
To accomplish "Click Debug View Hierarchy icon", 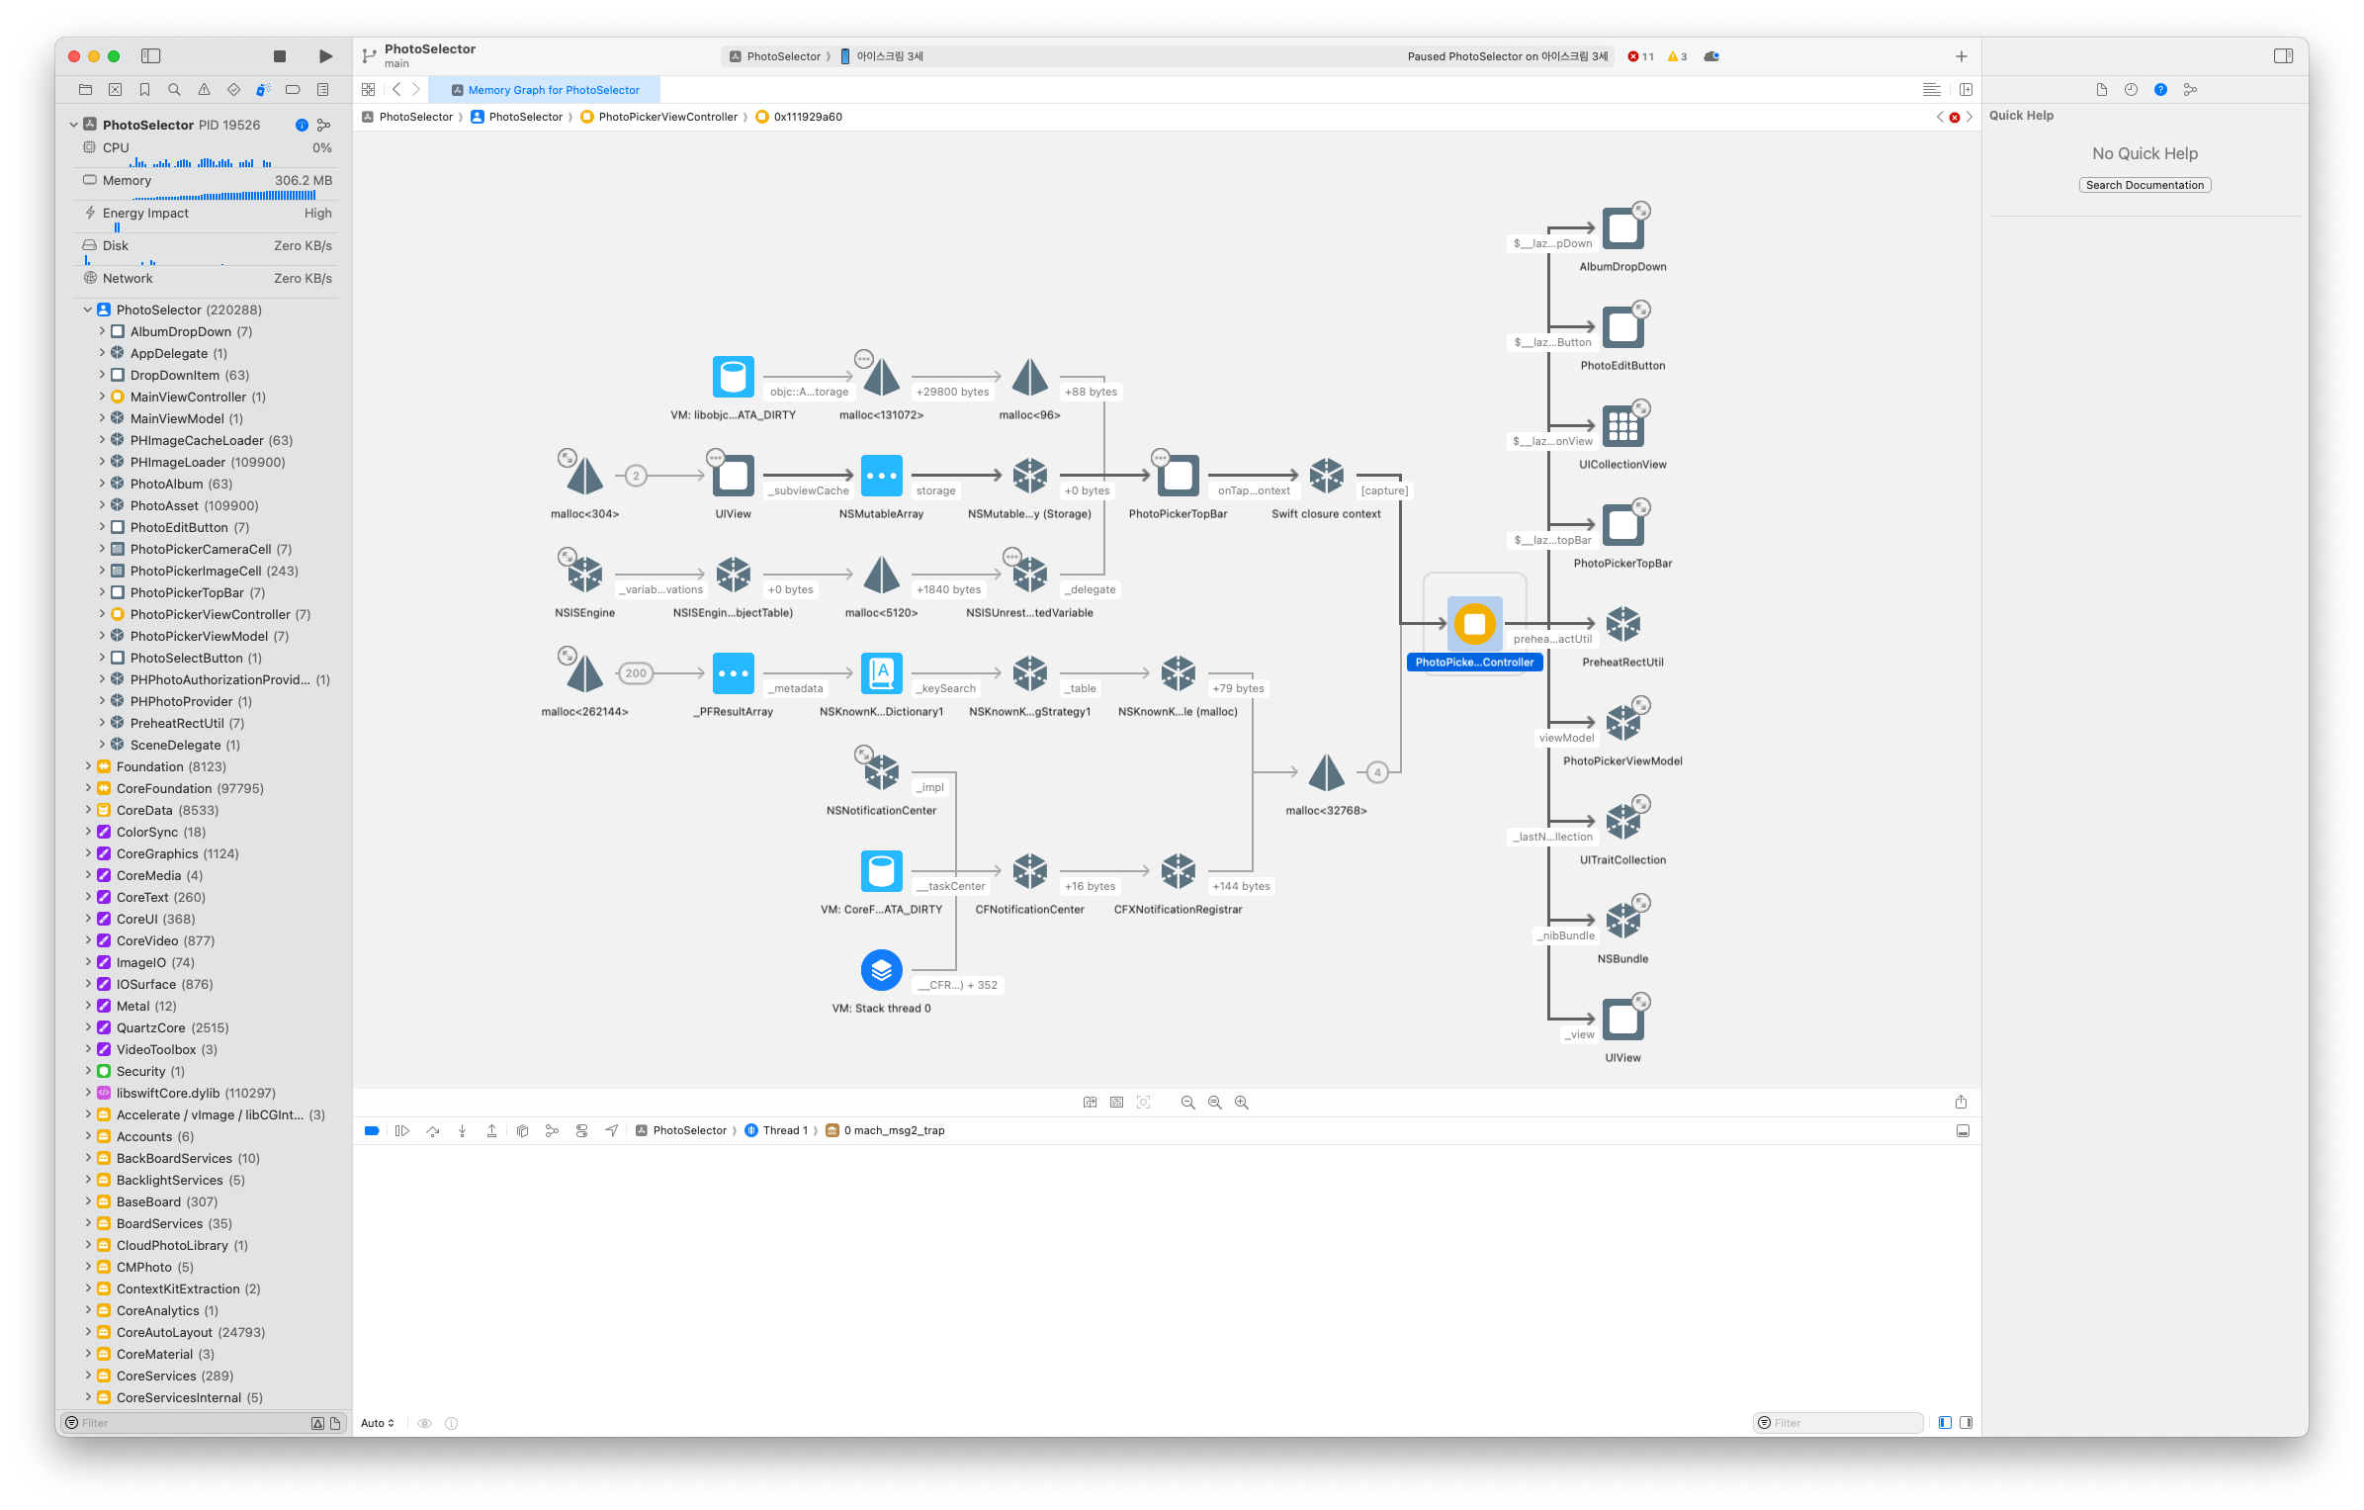I will click(x=522, y=1130).
